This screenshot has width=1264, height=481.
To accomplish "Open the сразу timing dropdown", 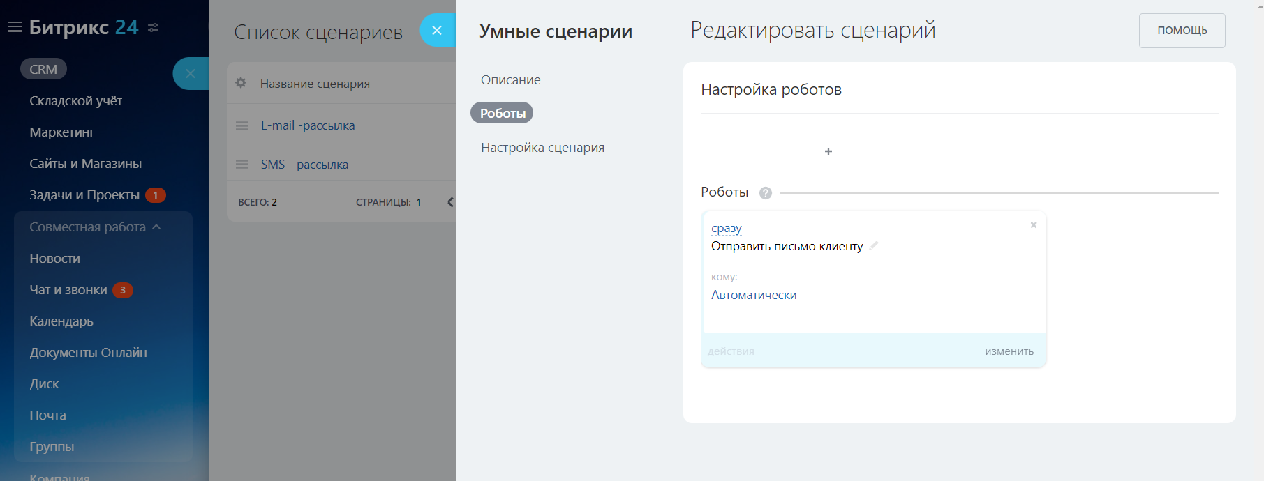I will pos(726,228).
